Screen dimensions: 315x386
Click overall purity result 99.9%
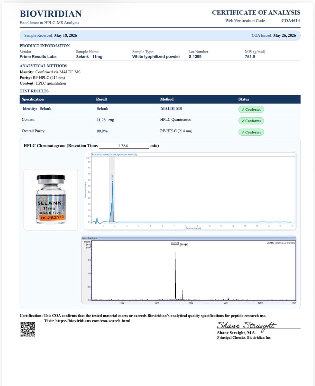102,131
